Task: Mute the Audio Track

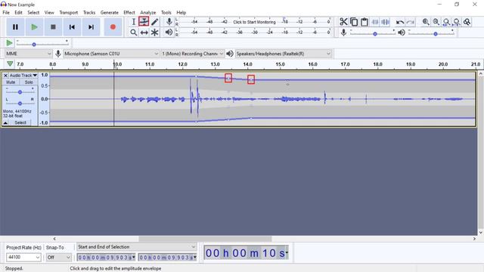Action: click(11, 82)
